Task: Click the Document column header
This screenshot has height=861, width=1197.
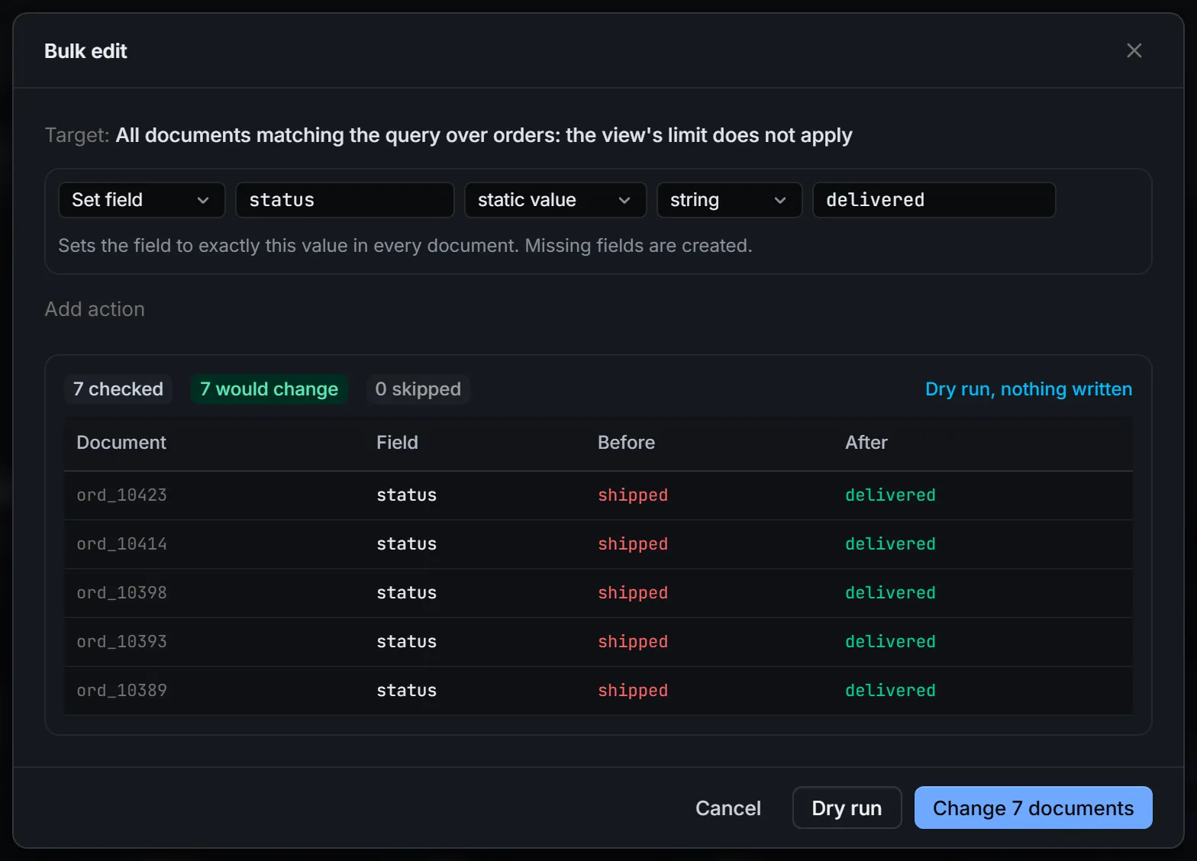Action: tap(121, 443)
